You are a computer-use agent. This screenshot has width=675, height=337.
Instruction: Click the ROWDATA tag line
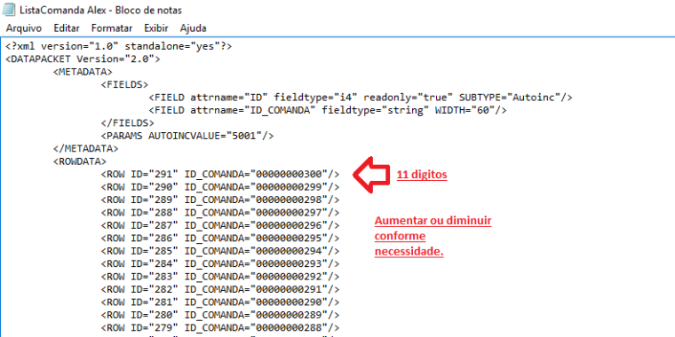coord(80,161)
